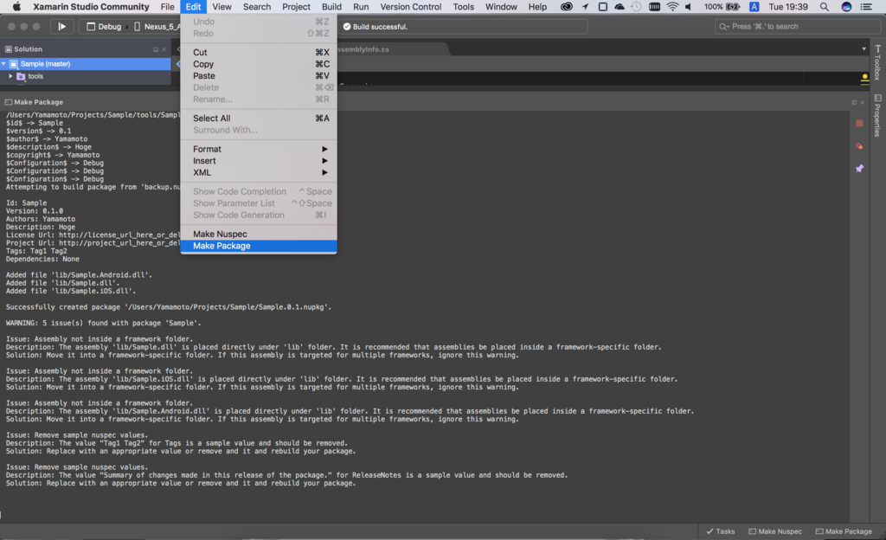886x540 pixels.
Task: Auto-hide the Solution pad
Action: click(156, 49)
